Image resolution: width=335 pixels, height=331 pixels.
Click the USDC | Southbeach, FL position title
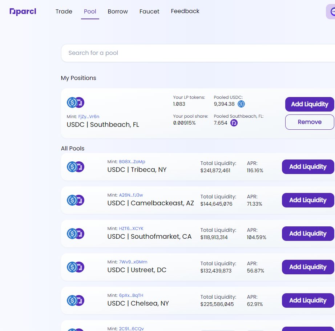tap(103, 125)
